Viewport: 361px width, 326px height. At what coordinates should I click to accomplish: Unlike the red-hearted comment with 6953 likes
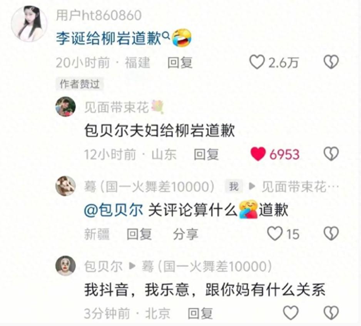(258, 154)
